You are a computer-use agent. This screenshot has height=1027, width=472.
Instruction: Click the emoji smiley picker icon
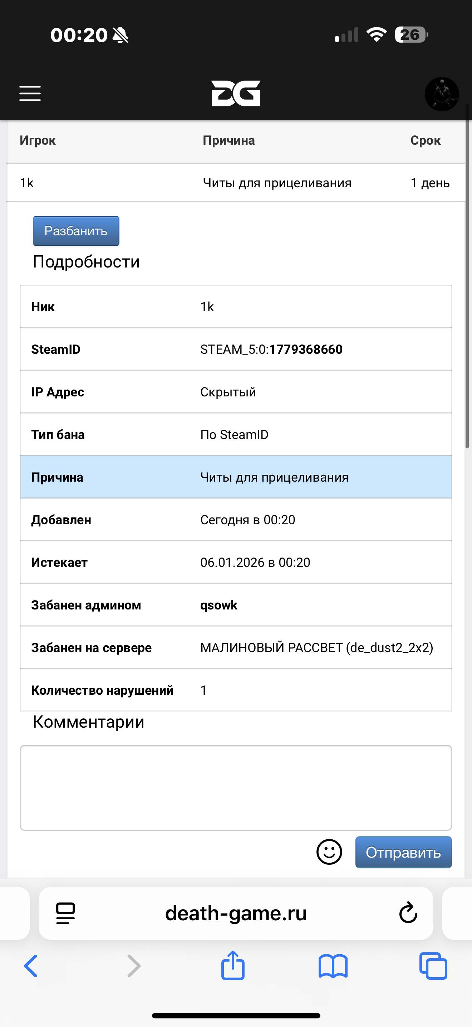[329, 852]
